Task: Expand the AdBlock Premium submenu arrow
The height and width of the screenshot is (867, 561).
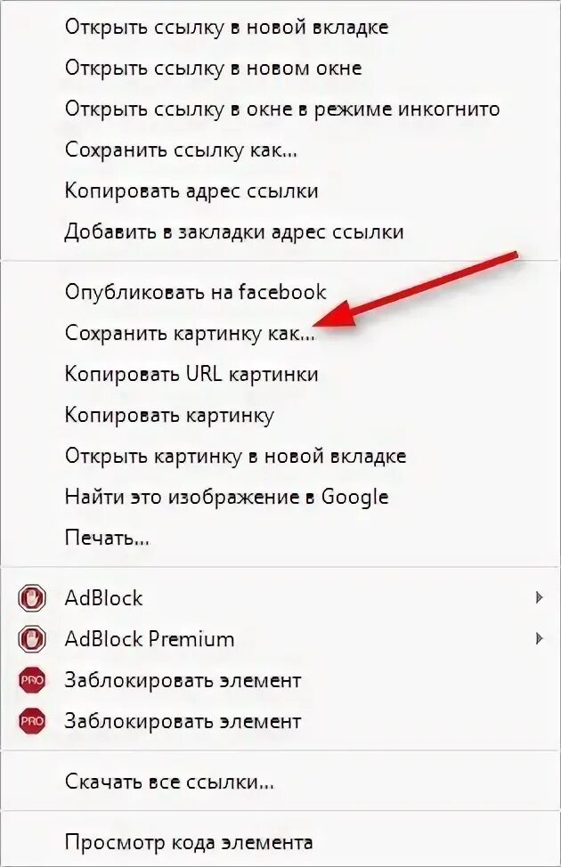Action: (539, 638)
